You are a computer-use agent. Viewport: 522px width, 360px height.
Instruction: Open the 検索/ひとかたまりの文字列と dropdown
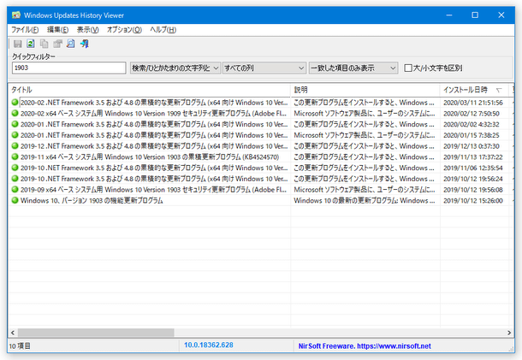175,68
